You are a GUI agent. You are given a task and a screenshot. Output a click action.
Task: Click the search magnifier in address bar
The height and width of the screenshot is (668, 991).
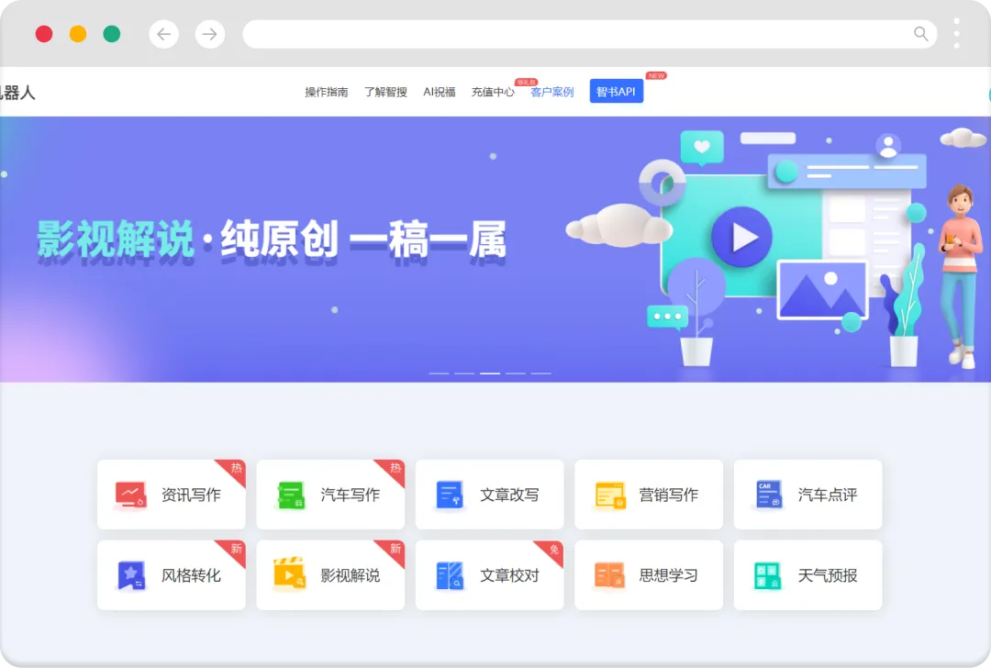pos(921,34)
